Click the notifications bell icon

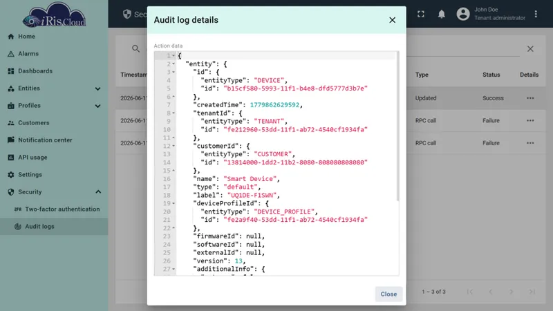[x=441, y=14]
